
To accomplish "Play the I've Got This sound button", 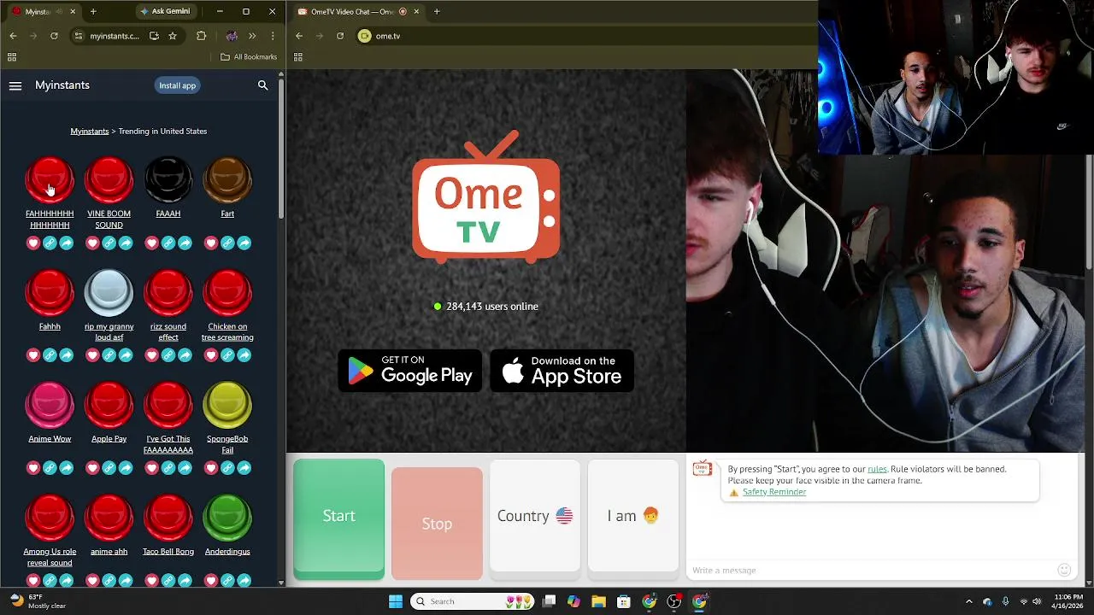I will [x=168, y=406].
